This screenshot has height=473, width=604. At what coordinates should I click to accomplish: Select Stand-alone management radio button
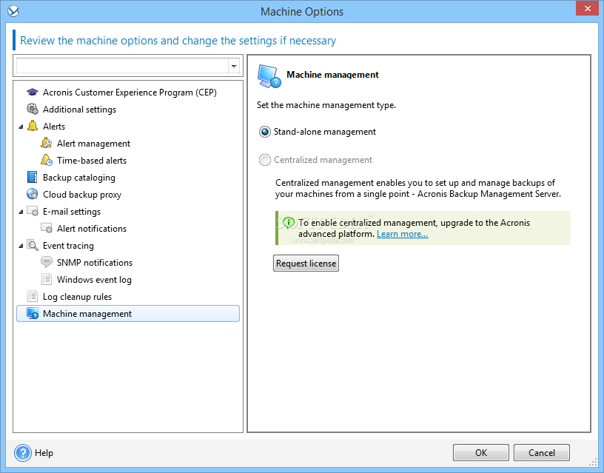(x=265, y=132)
